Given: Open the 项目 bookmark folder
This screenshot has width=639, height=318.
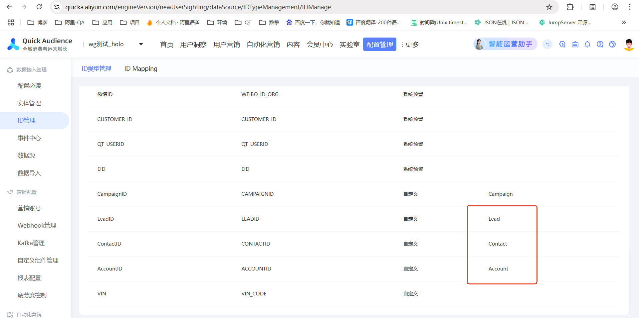Looking at the screenshot, I should pyautogui.click(x=130, y=22).
